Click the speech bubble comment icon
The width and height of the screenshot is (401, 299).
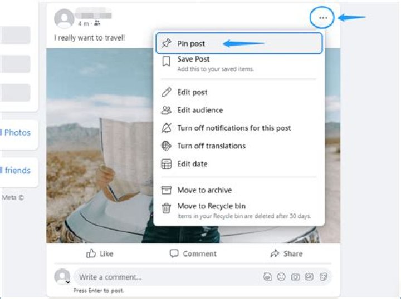pyautogui.click(x=174, y=253)
